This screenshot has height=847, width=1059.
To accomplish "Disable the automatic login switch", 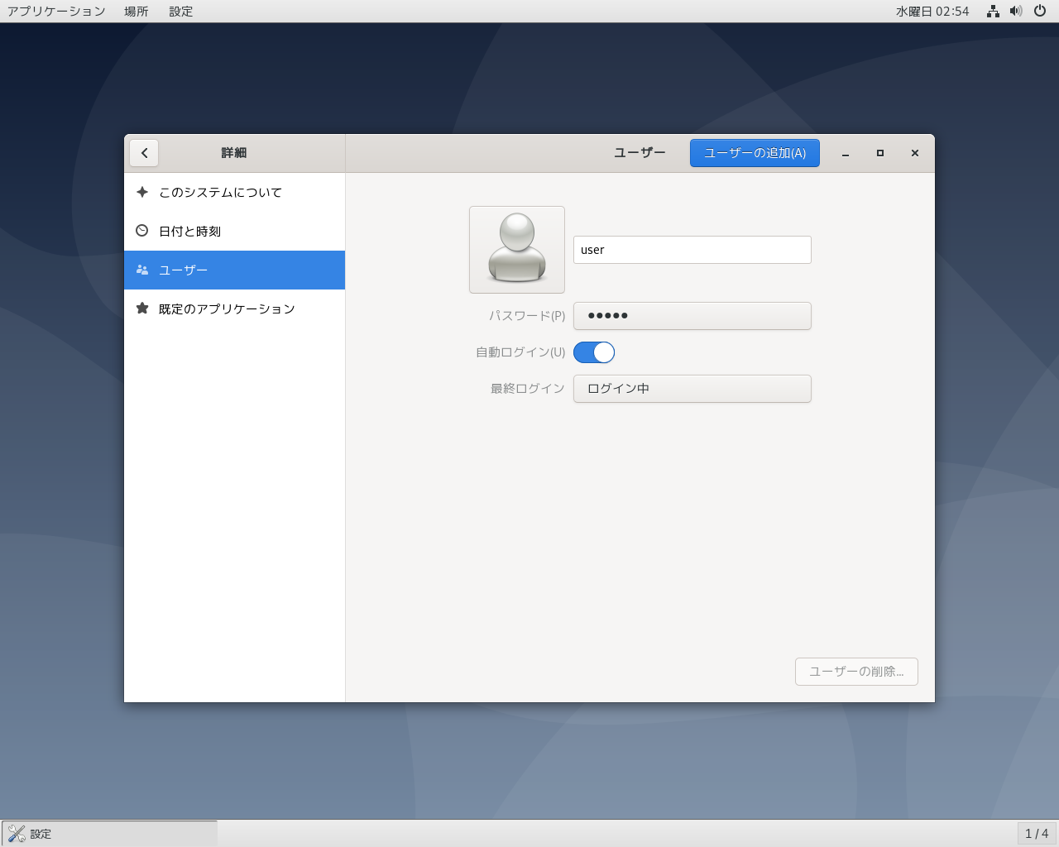I will pos(594,352).
